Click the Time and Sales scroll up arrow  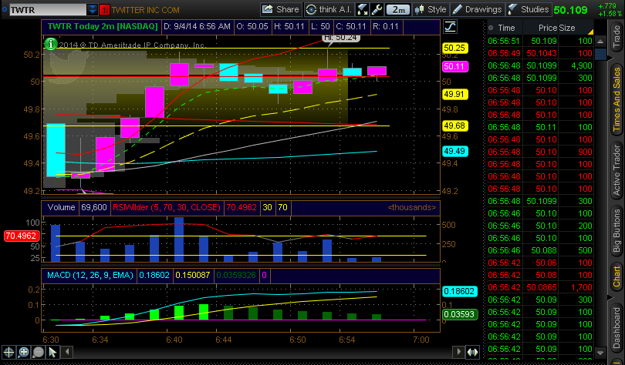(x=600, y=41)
